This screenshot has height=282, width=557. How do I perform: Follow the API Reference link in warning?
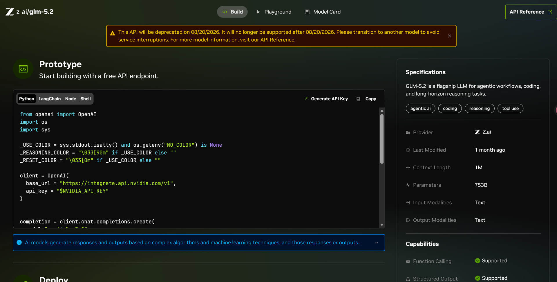click(x=277, y=40)
